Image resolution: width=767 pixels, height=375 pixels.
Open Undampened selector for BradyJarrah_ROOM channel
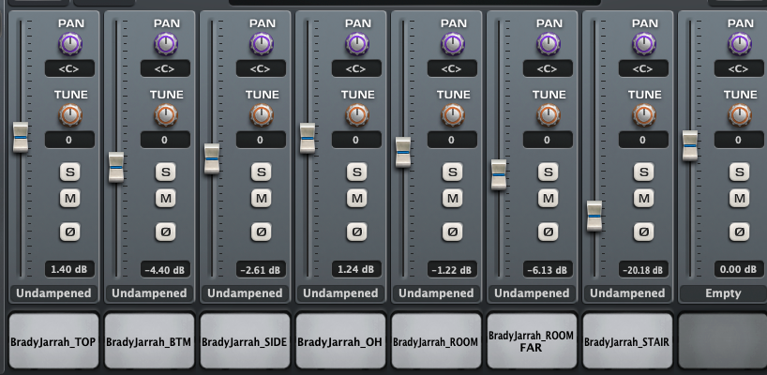[436, 293]
